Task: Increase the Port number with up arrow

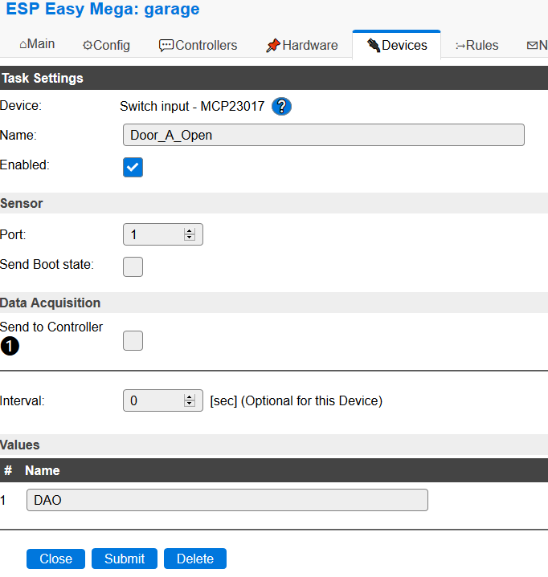Action: [x=190, y=231]
